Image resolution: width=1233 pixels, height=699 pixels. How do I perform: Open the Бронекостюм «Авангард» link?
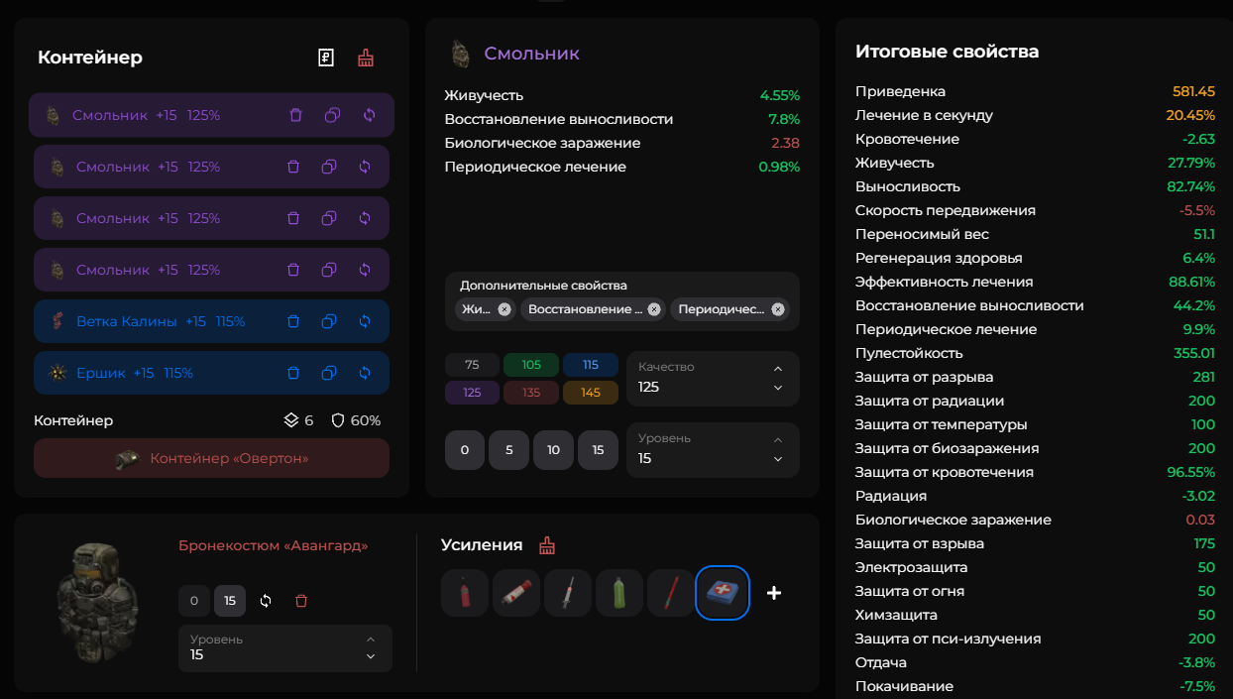click(273, 545)
